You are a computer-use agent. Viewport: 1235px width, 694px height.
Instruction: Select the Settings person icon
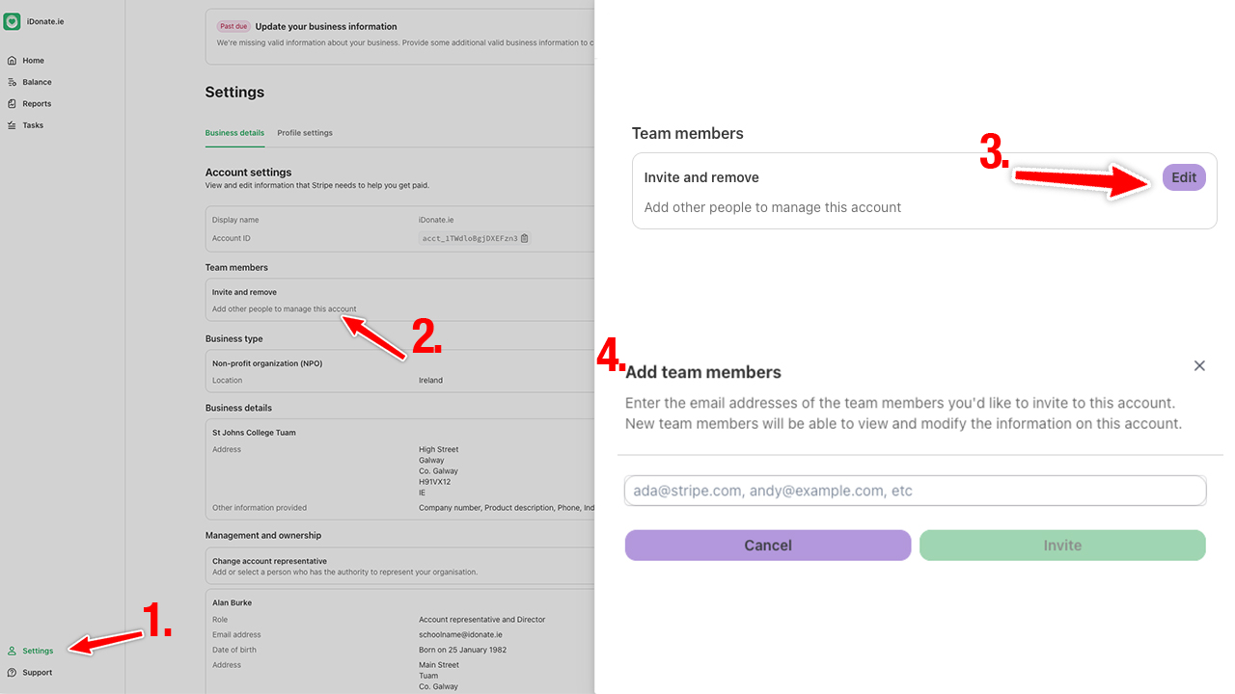[12, 651]
